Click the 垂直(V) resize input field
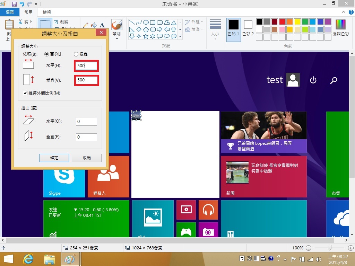Image resolution: width=355 pixels, height=266 pixels. (86, 80)
